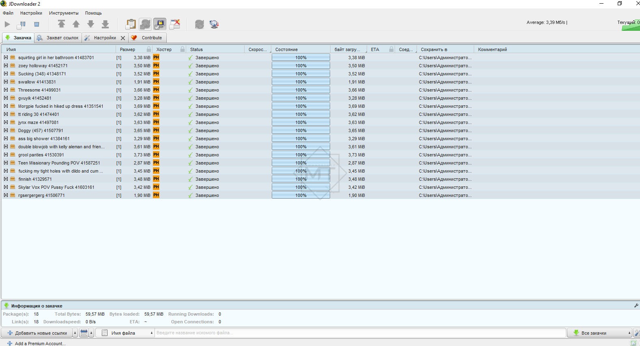Close the Настройки tab with its X
Screen dimensions: 640x346
click(123, 38)
